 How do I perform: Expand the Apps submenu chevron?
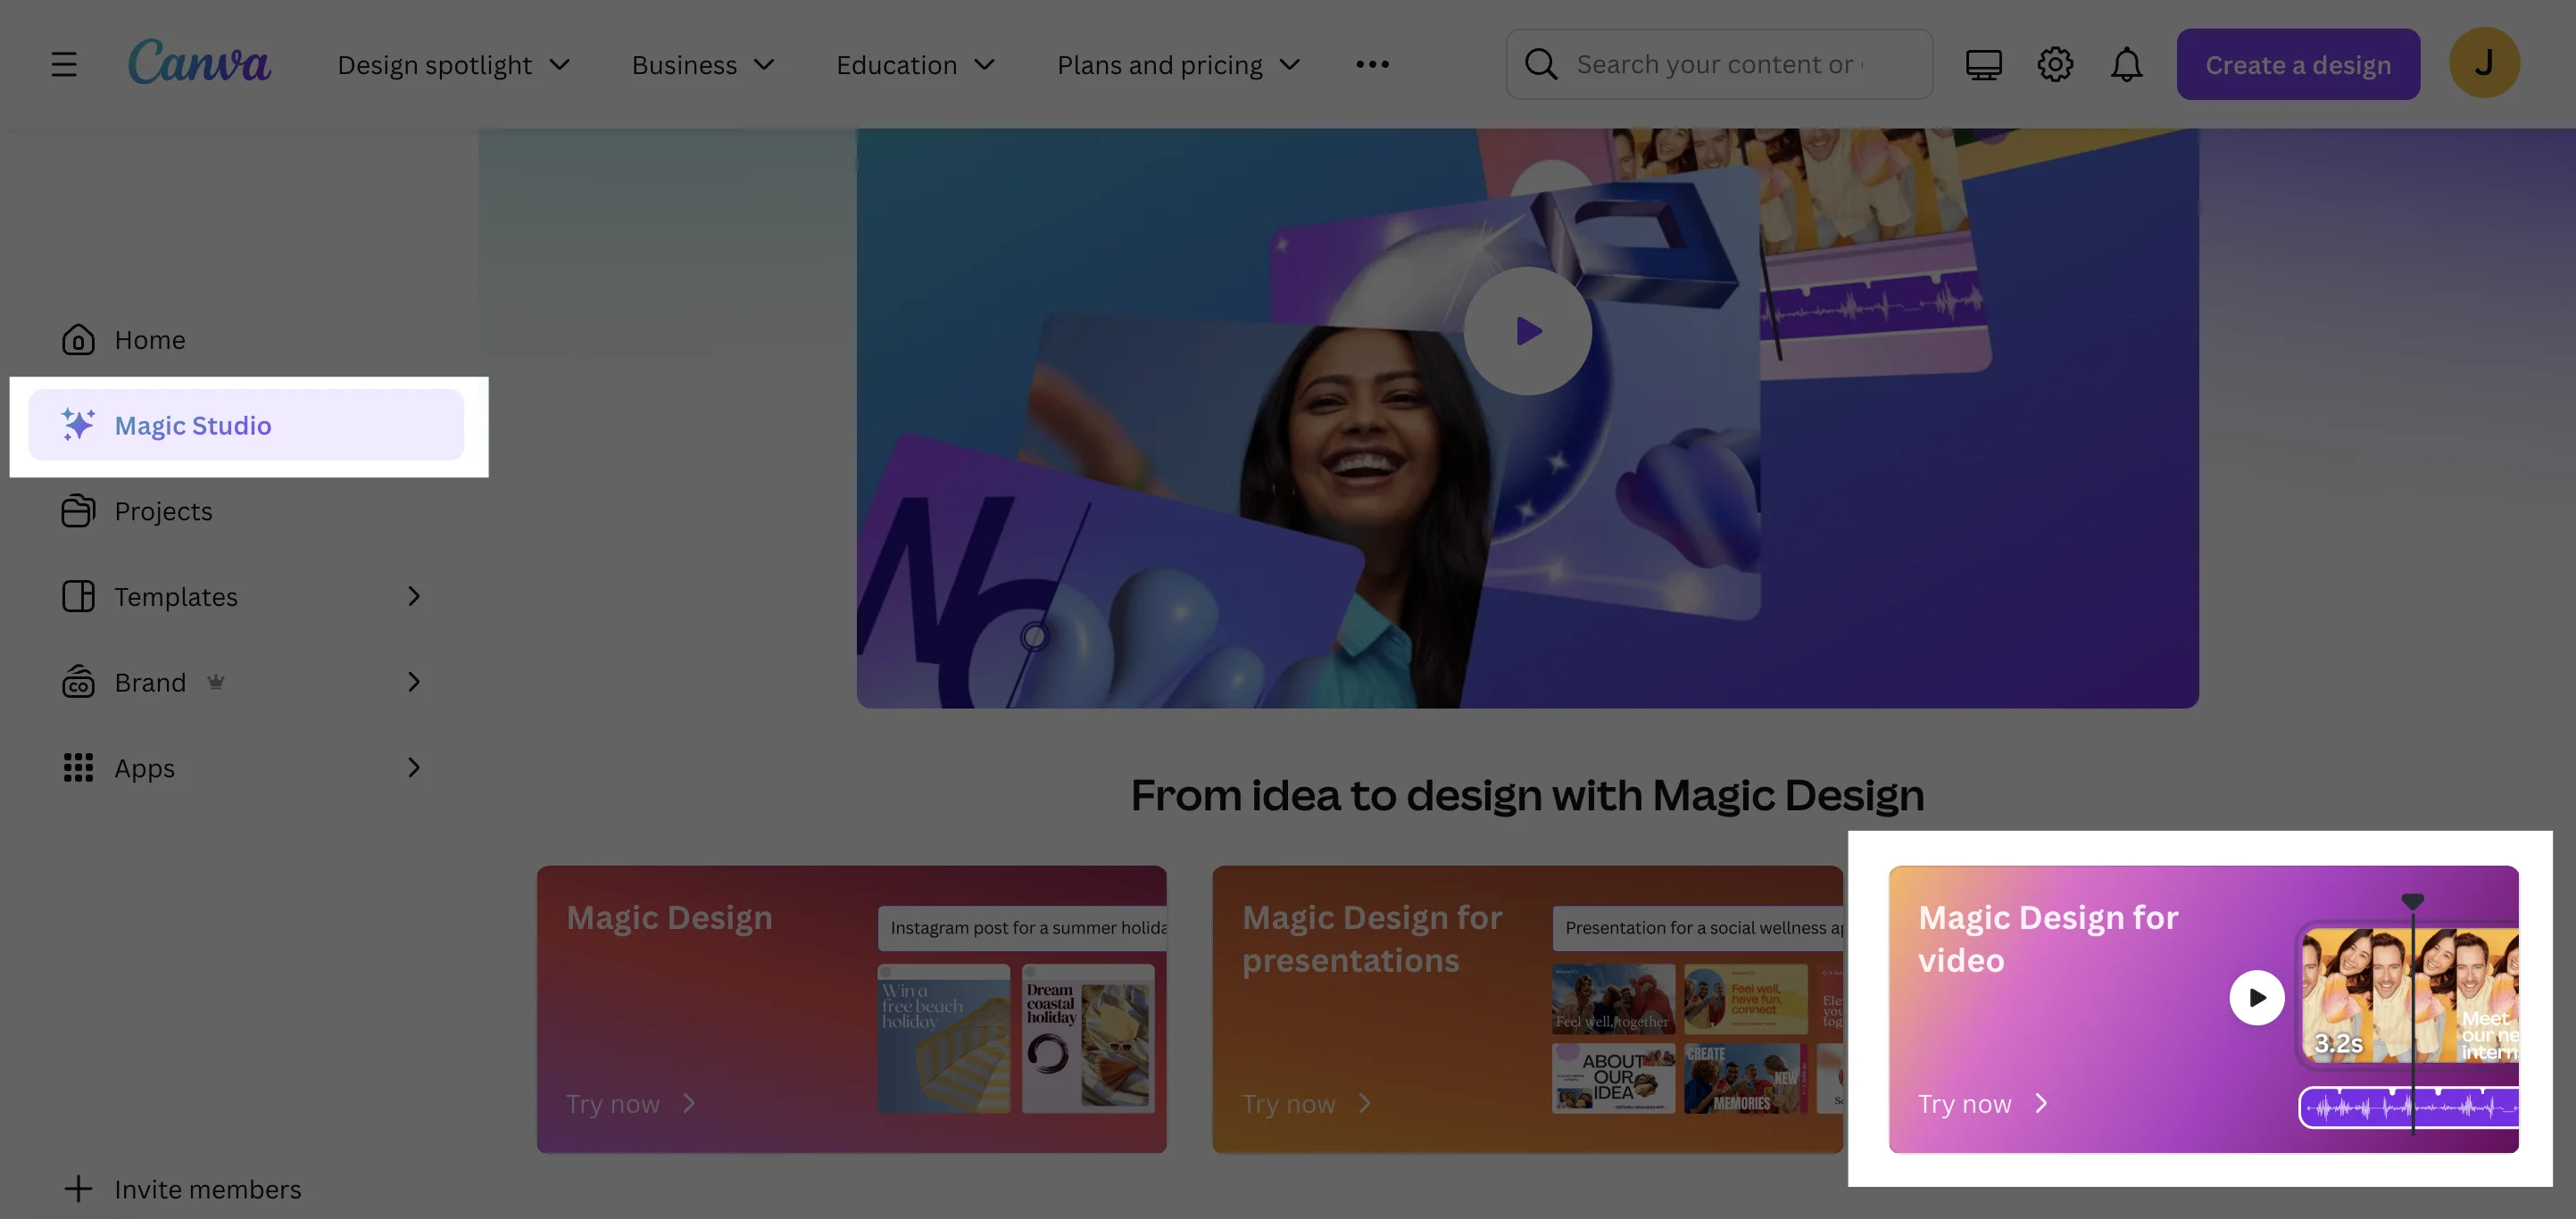(414, 768)
